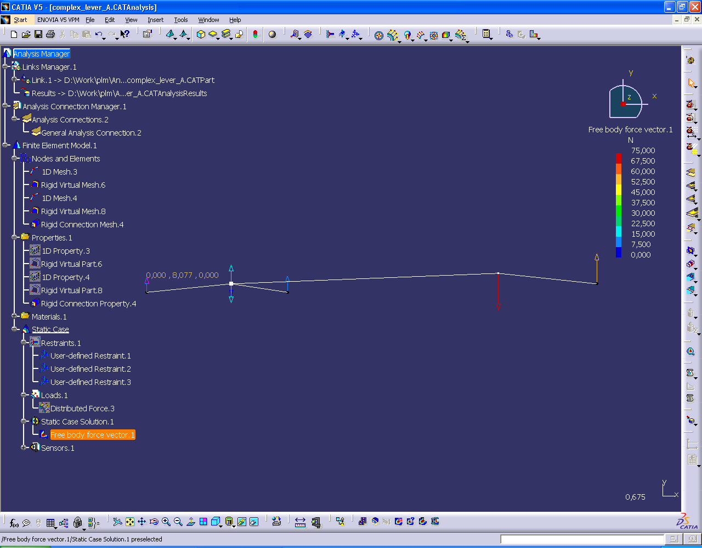Click the Normal View icon
702x548 pixels.
point(190,522)
